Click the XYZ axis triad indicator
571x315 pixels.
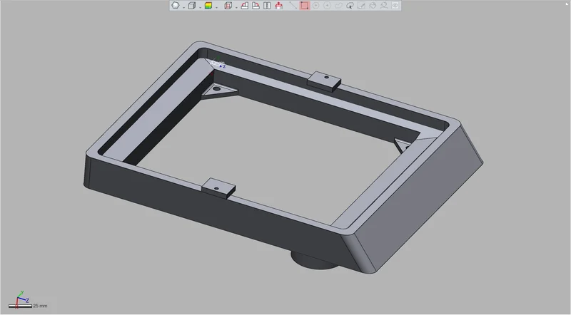[x=22, y=299]
